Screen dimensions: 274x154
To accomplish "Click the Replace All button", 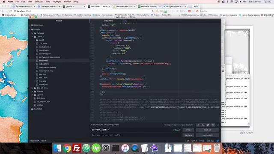I will pos(207,135).
